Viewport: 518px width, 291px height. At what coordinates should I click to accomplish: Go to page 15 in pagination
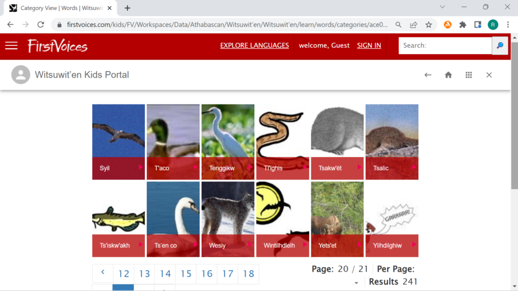click(x=186, y=274)
